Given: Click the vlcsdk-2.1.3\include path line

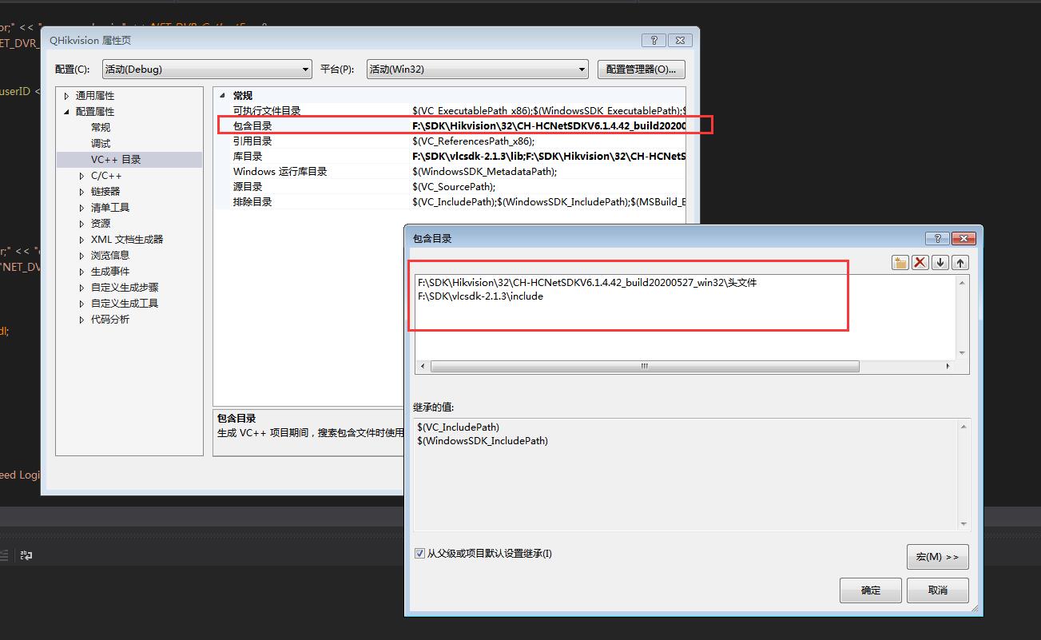Looking at the screenshot, I should click(x=480, y=296).
